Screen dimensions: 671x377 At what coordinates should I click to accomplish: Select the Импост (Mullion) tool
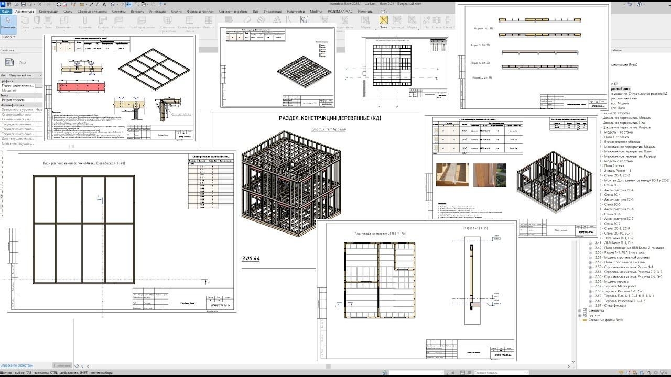click(209, 22)
